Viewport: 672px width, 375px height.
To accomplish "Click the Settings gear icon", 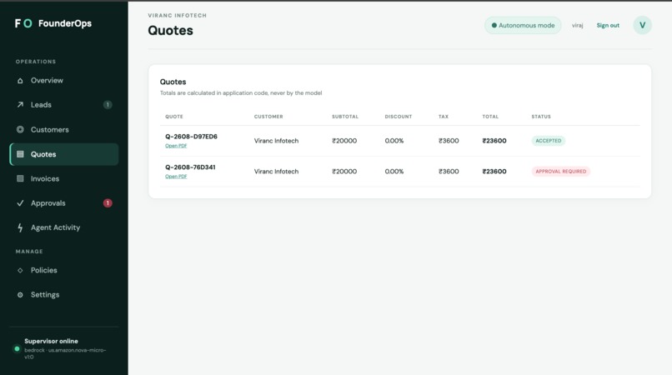I will click(x=20, y=295).
